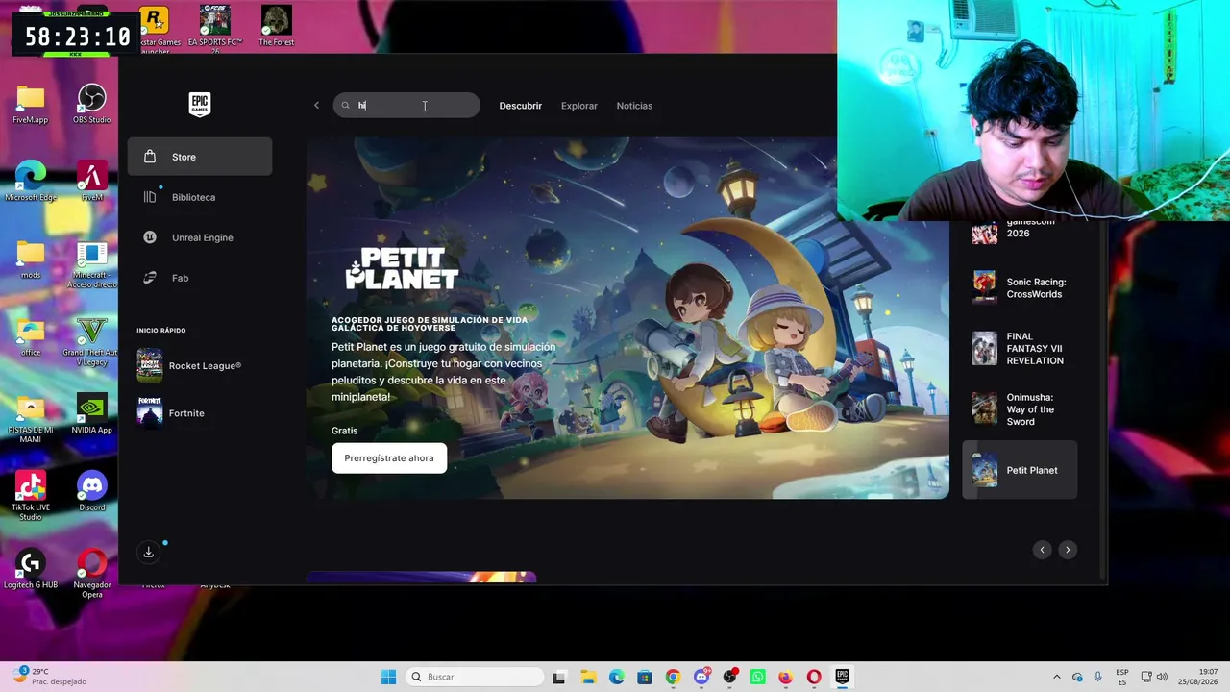
Task: Open Rockstar Games Launcher desktop icon
Action: [154, 29]
